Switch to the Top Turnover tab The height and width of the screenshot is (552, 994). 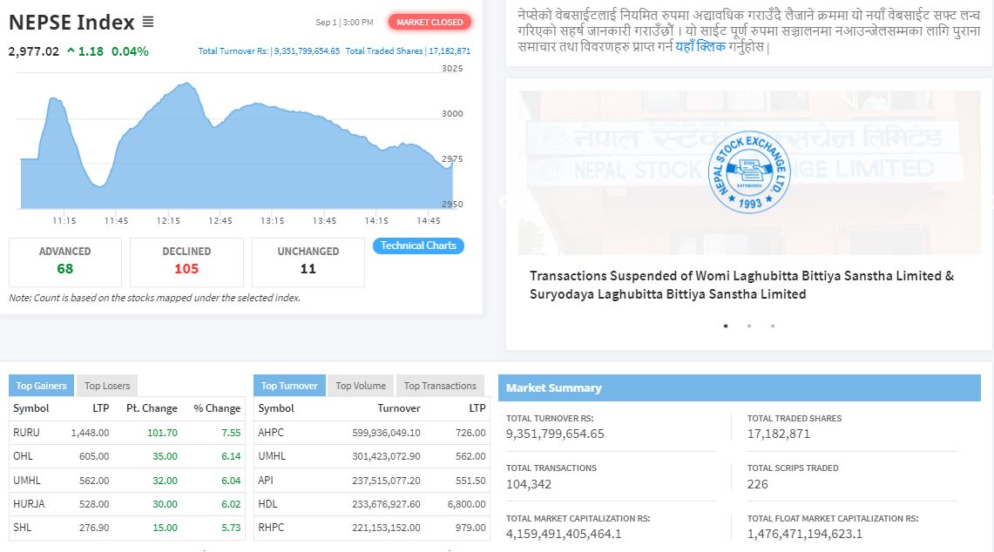click(x=289, y=386)
